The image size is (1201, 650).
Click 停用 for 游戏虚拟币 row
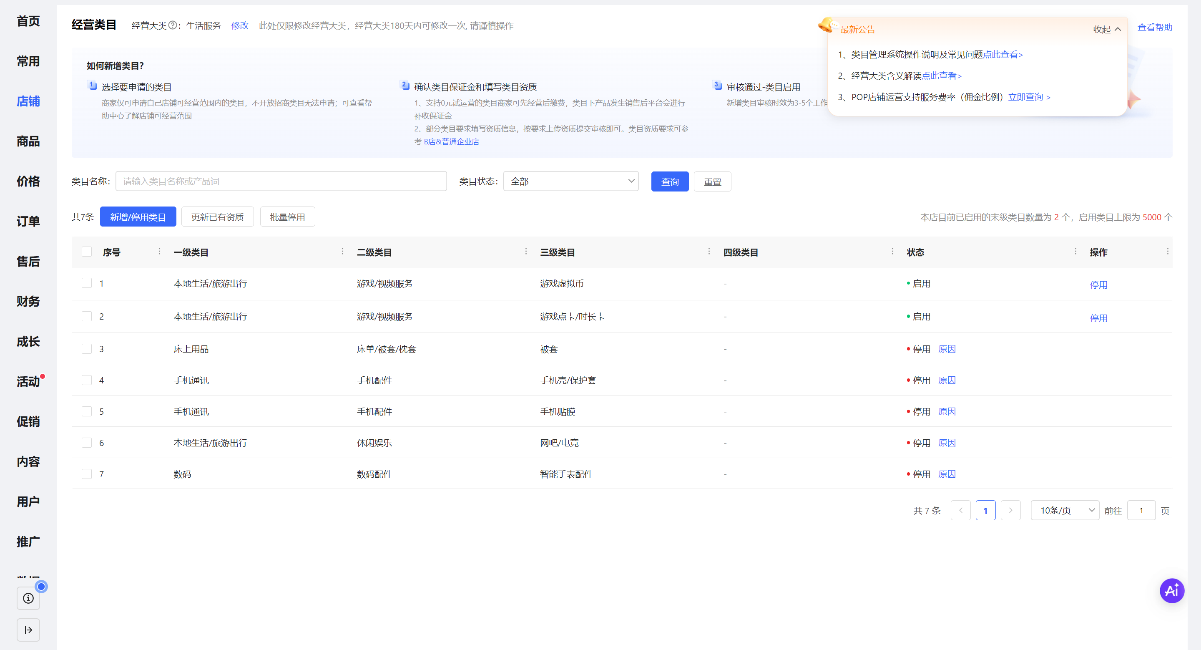coord(1098,285)
